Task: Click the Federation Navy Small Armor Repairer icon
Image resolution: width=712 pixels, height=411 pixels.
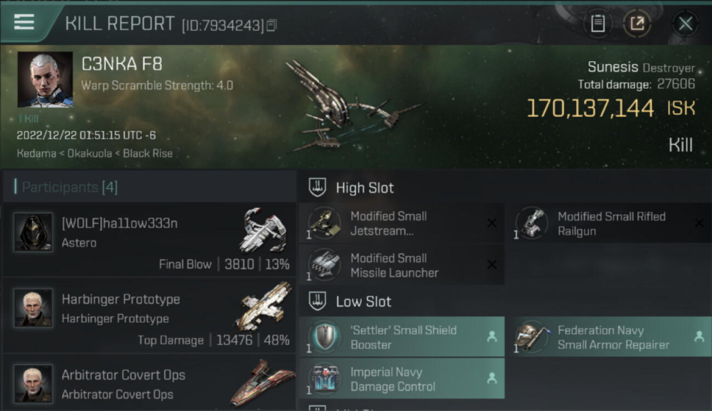Action: (x=531, y=337)
